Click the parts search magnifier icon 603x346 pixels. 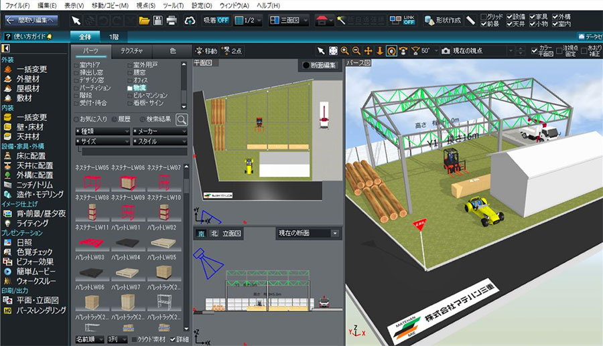point(182,119)
